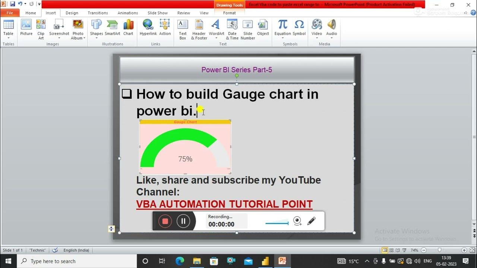Screen dimensions: 477x268
Task: Click the 74% zoom level button
Action: [x=414, y=250]
